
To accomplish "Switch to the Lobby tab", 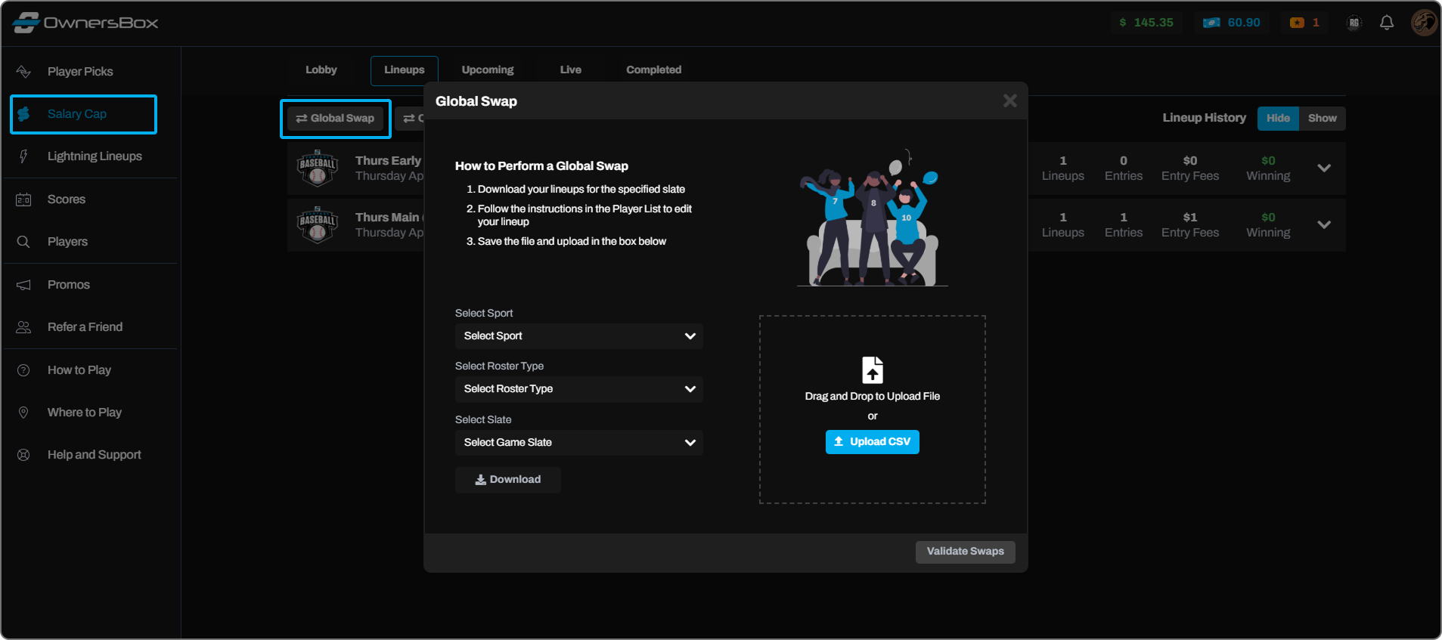I will [x=321, y=70].
